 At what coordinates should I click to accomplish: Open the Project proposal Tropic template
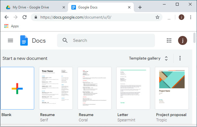tap(172, 88)
